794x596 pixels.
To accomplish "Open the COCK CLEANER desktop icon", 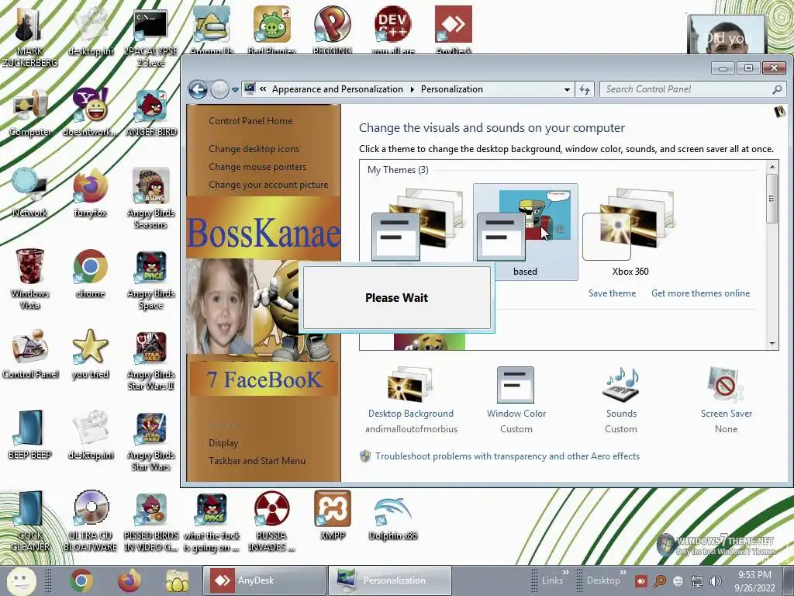I will 29,521.
